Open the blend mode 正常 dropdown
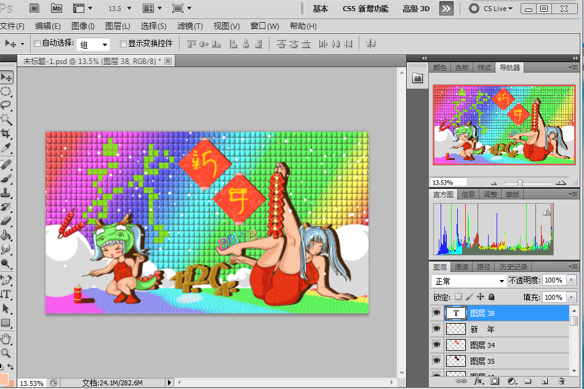This screenshot has height=389, width=584. point(468,281)
